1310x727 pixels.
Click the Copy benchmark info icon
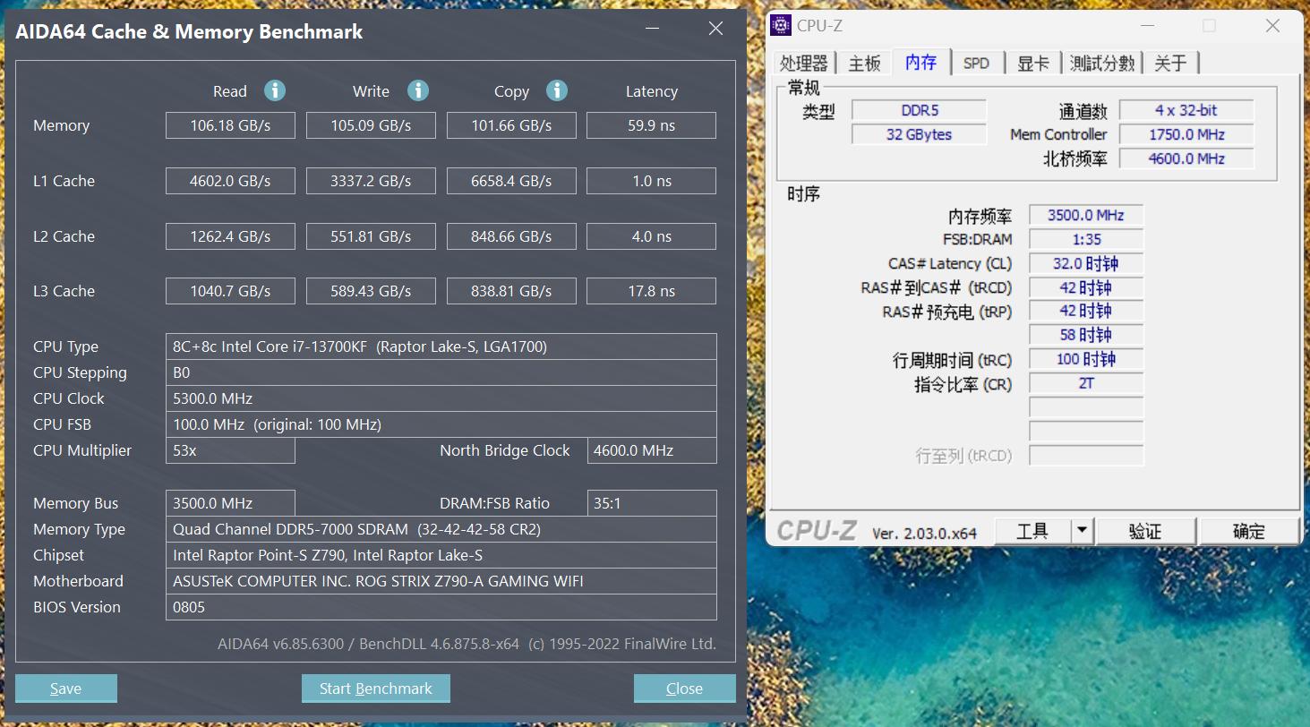click(x=556, y=90)
